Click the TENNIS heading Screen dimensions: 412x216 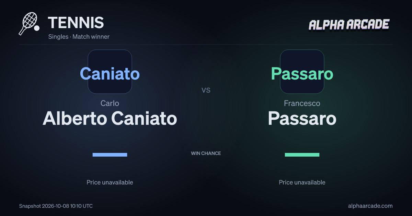76,23
